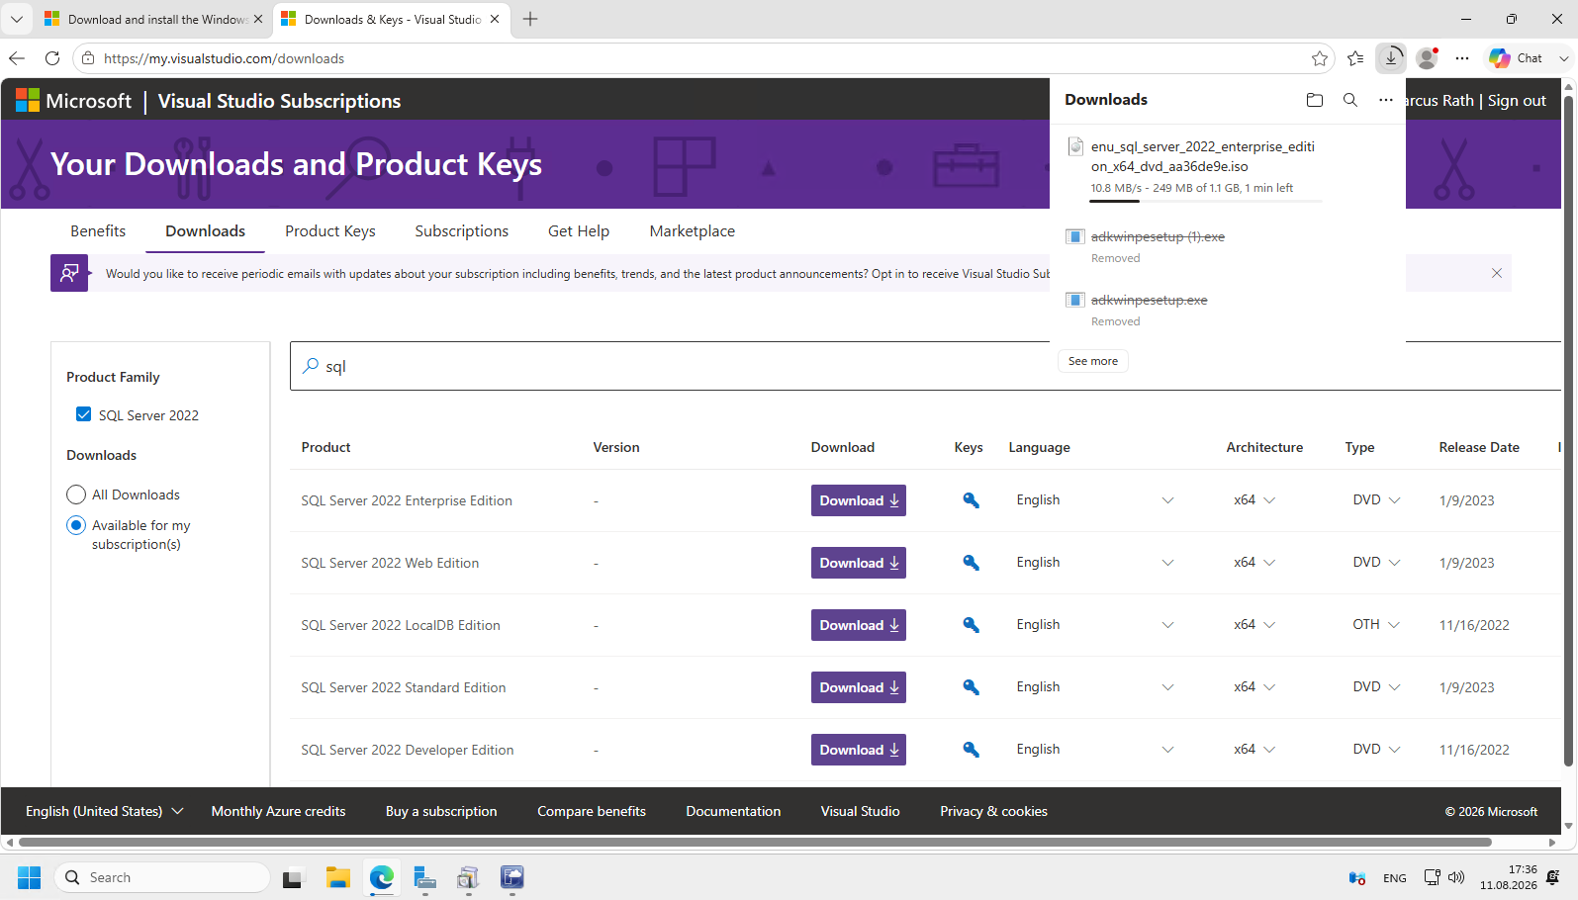Open the Downloads folder icon in Downloads panel
1578x900 pixels.
pyautogui.click(x=1314, y=100)
